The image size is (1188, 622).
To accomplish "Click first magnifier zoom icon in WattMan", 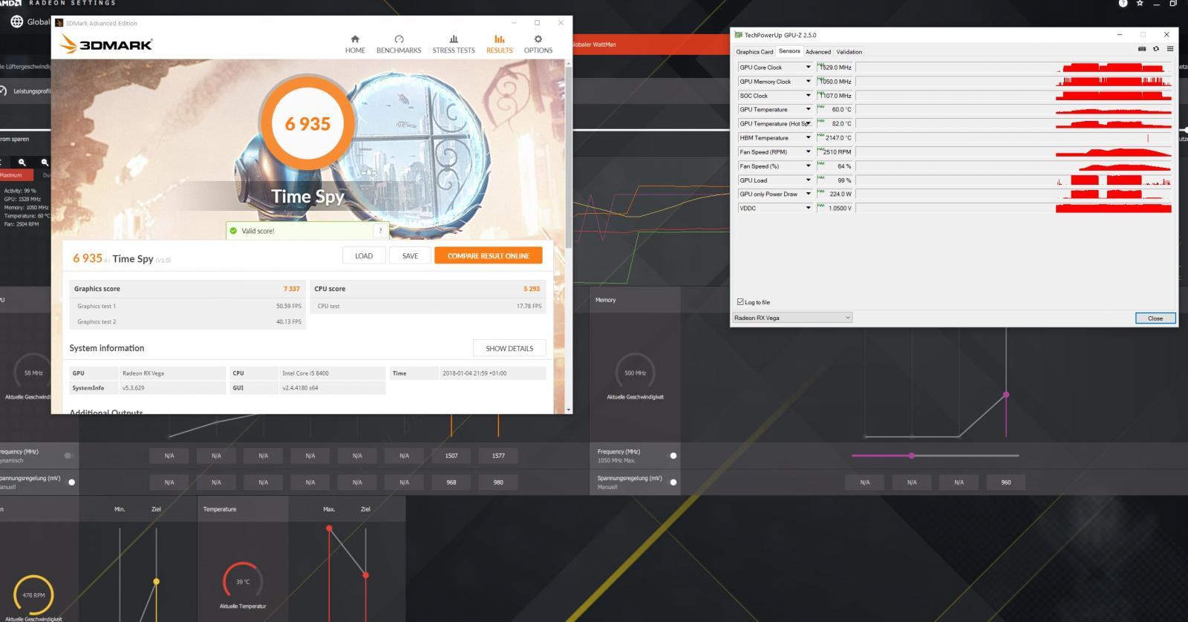I will click(22, 162).
